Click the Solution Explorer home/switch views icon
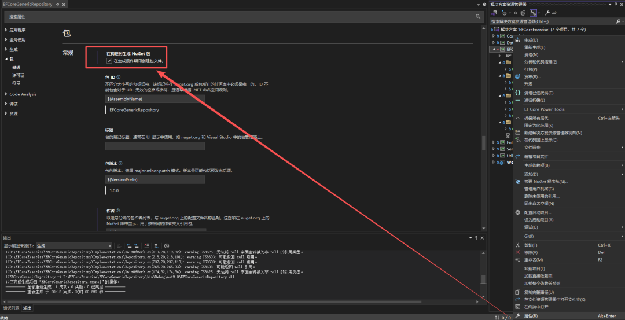Screen dimensions: 625x320 tap(494, 13)
